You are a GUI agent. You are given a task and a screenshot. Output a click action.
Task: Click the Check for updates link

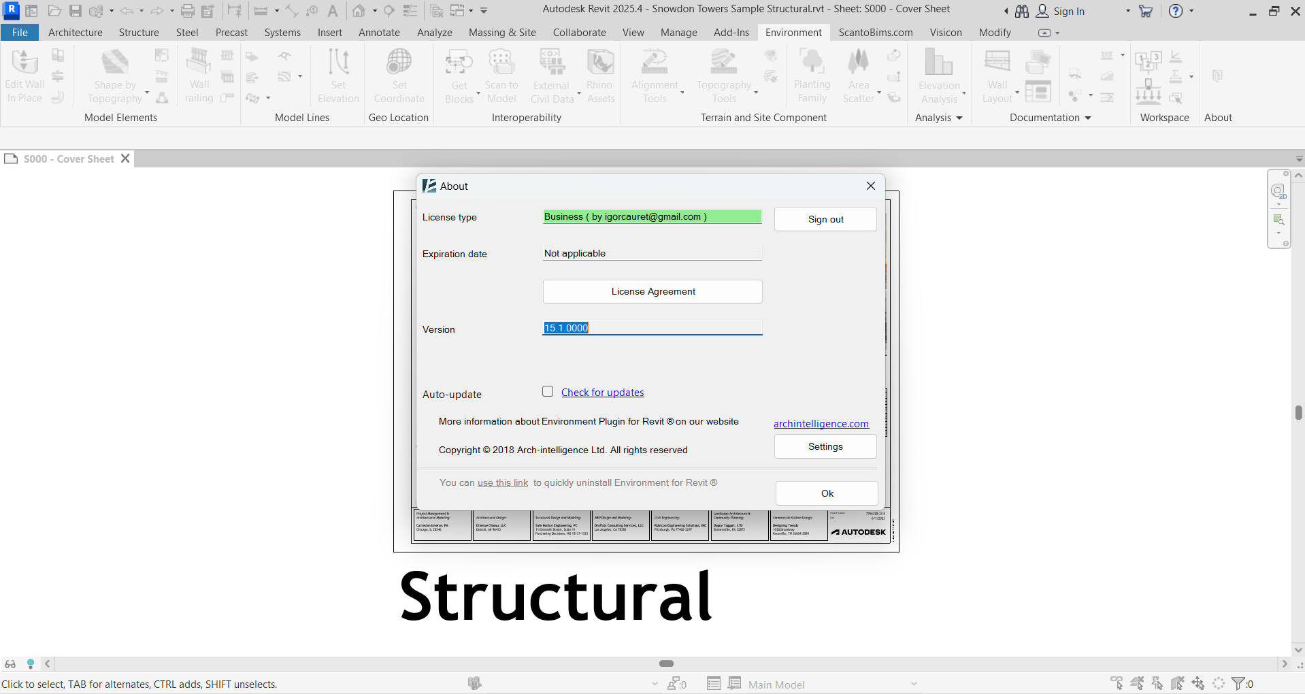pyautogui.click(x=602, y=393)
